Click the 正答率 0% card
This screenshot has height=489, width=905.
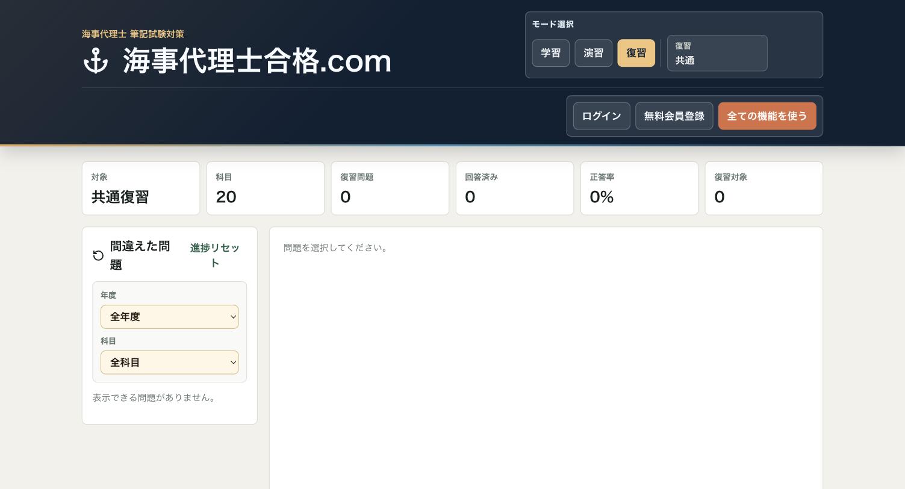point(639,188)
